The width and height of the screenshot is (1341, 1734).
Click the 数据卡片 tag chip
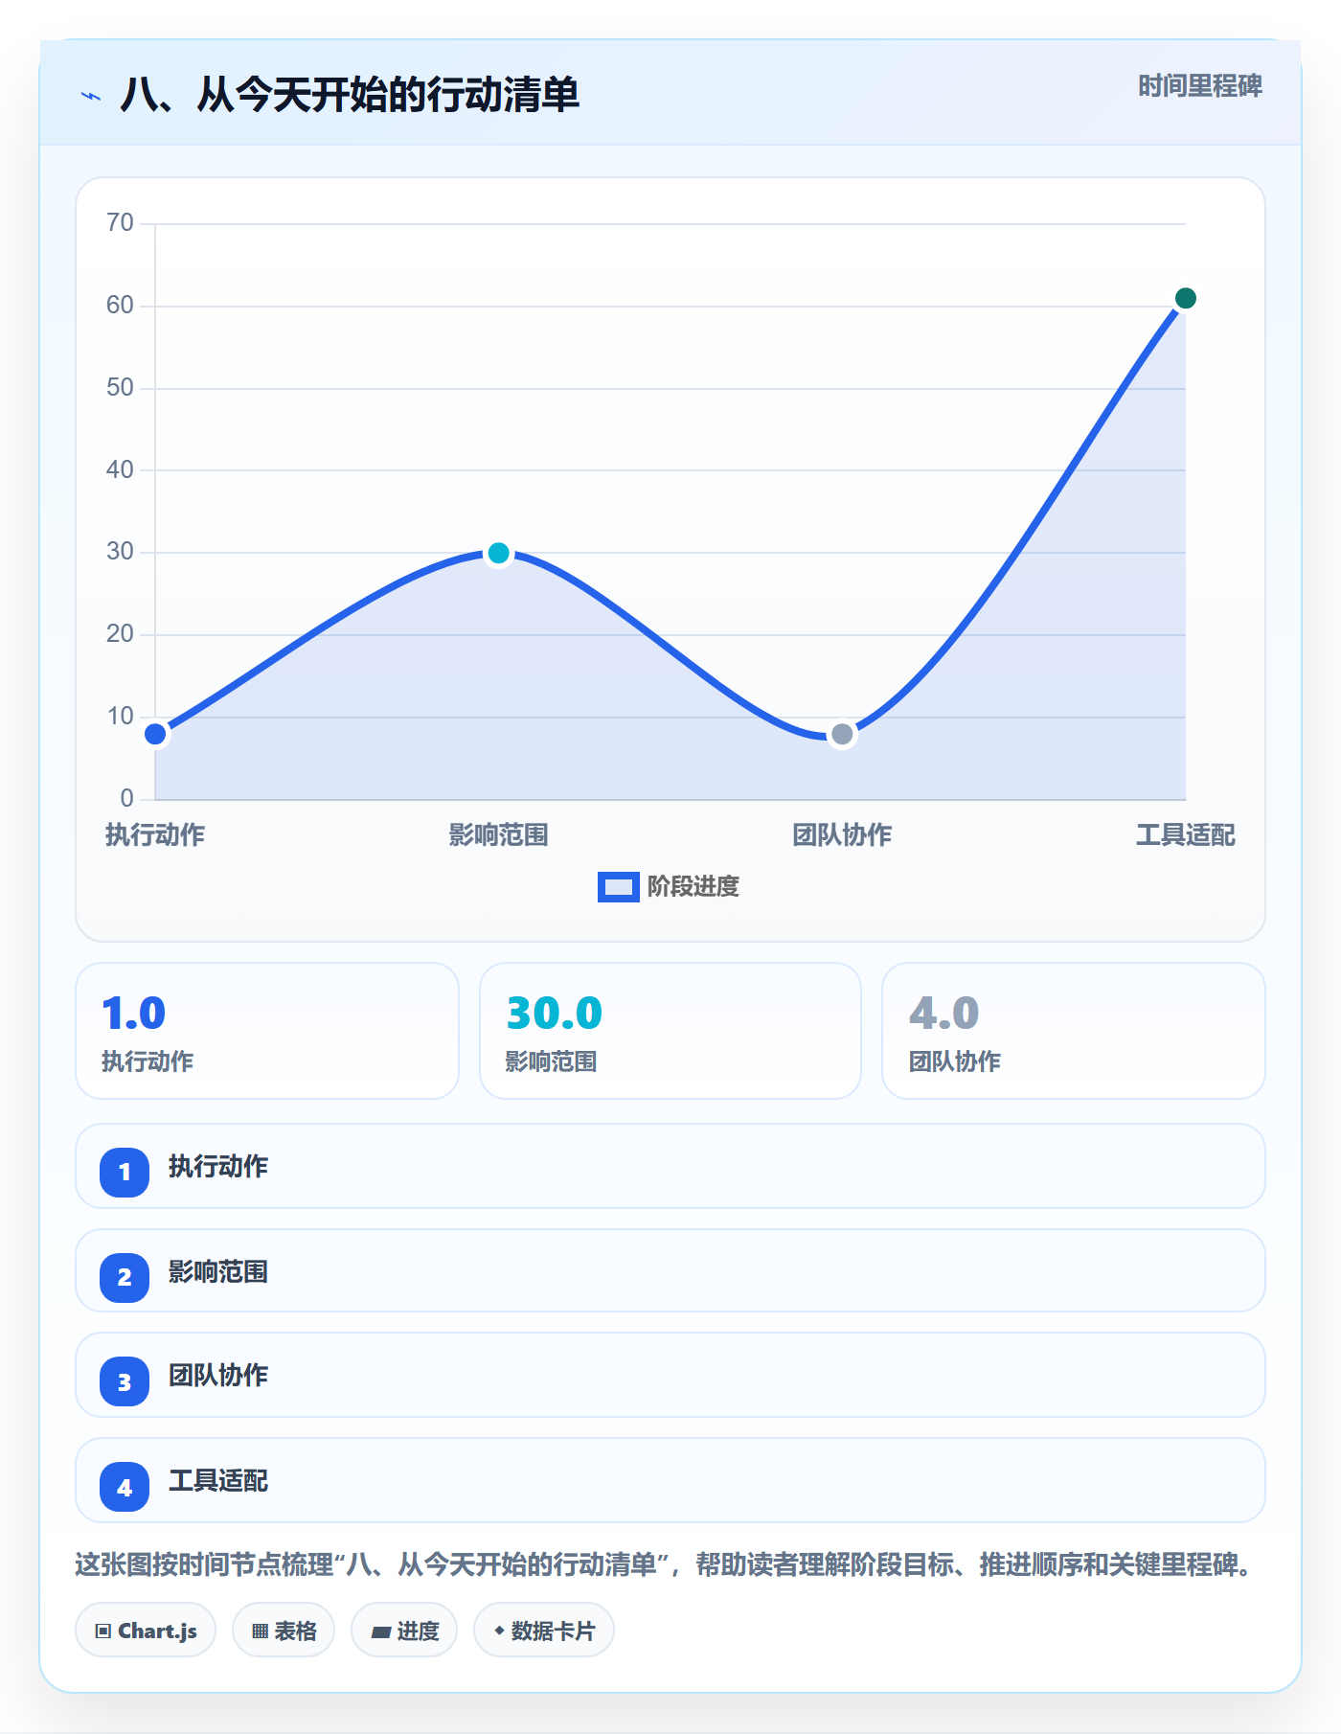point(544,1631)
